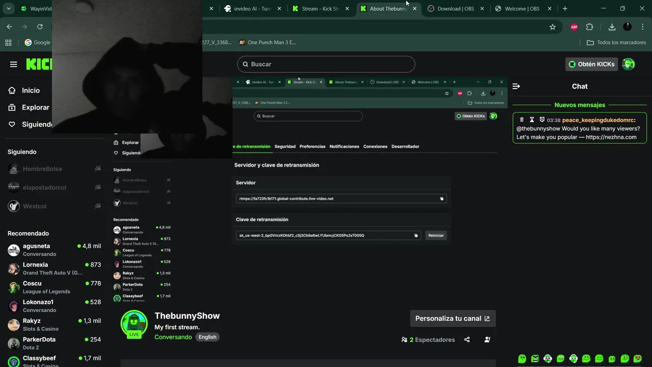This screenshot has width=652, height=367.
Task: Click the ABP Adblock Plus extension icon
Action: click(x=574, y=27)
